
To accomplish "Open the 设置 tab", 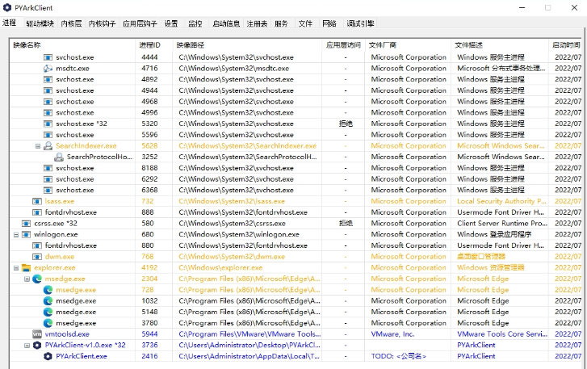I will pos(171,23).
